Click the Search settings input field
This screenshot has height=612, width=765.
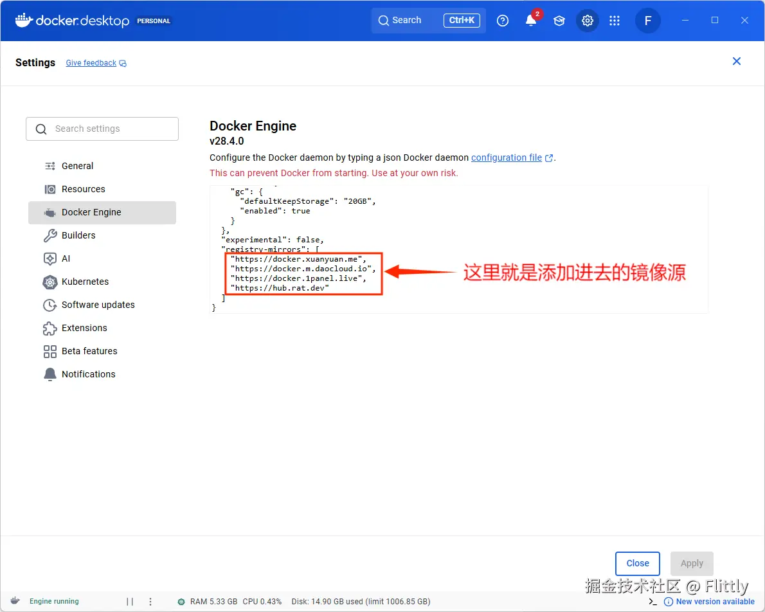(102, 129)
